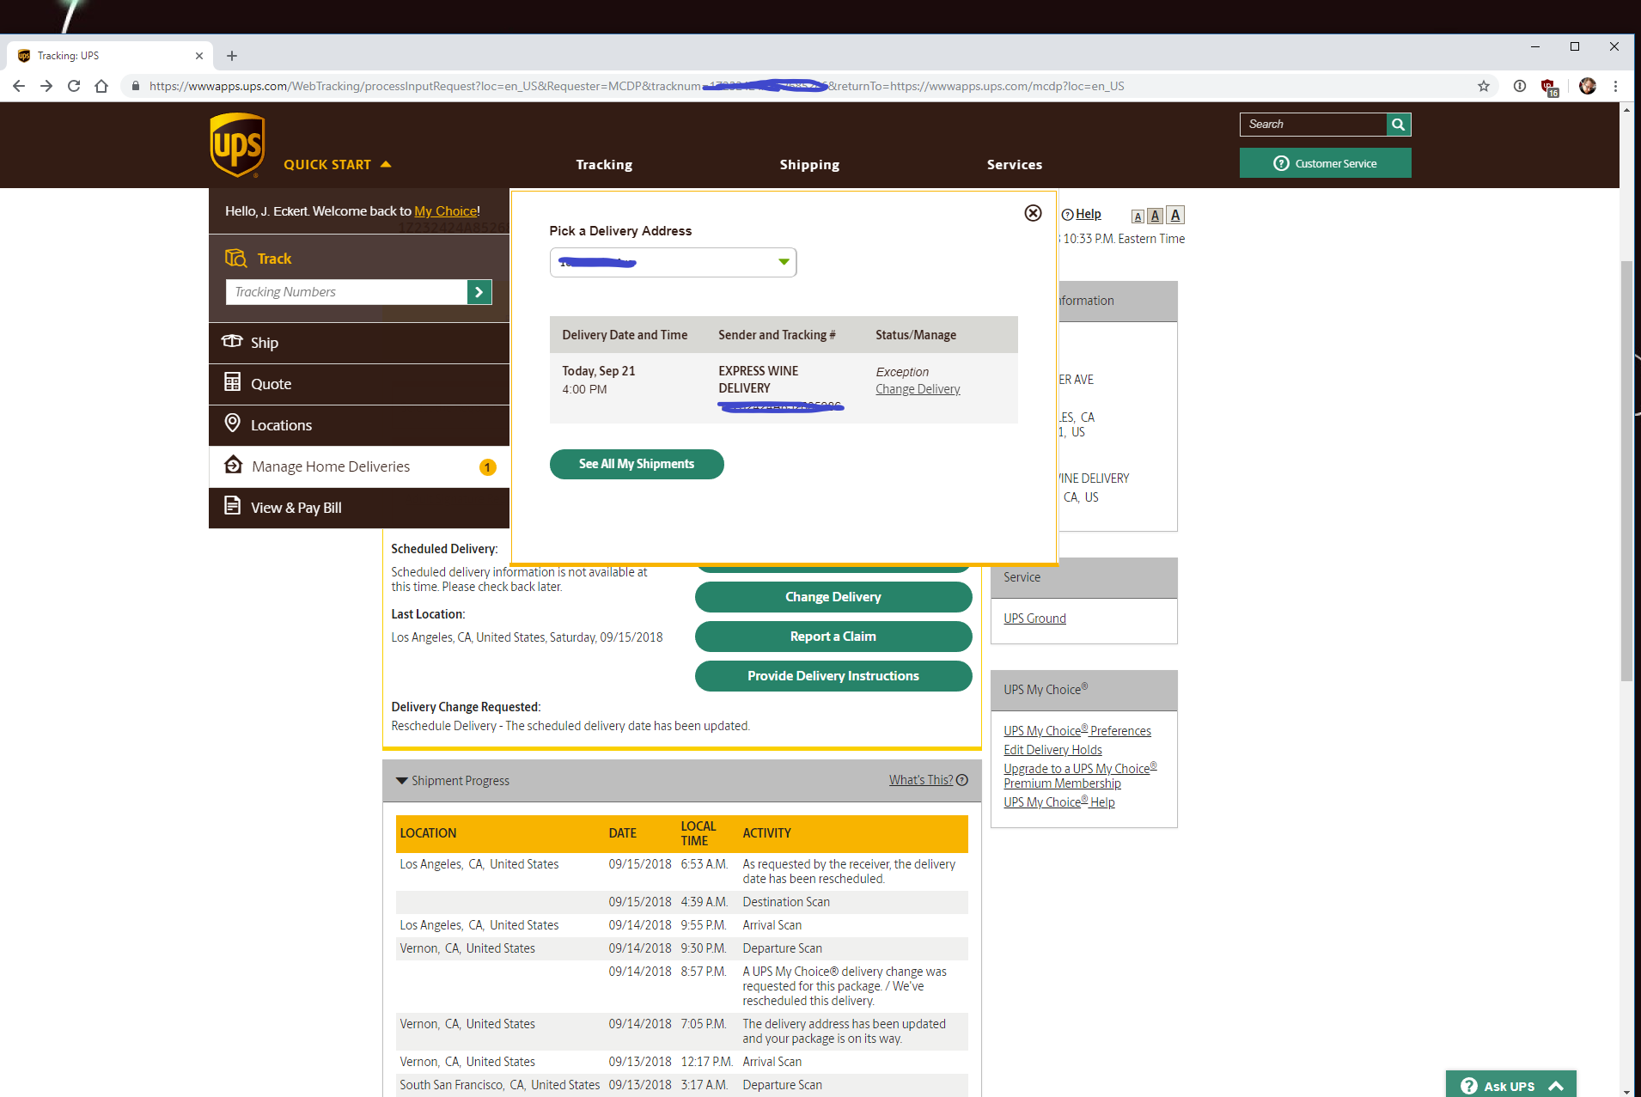This screenshot has height=1097, width=1641.
Task: Open the Pick a Delivery Address dropdown
Action: [x=673, y=262]
